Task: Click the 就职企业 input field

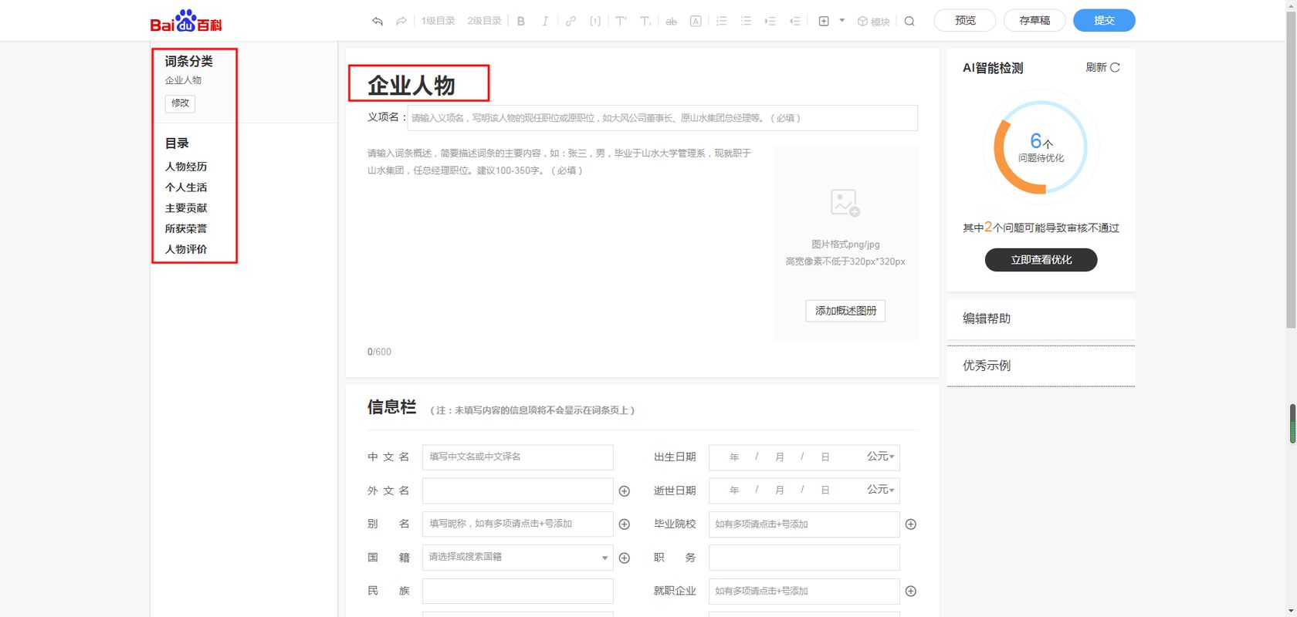Action: (804, 592)
